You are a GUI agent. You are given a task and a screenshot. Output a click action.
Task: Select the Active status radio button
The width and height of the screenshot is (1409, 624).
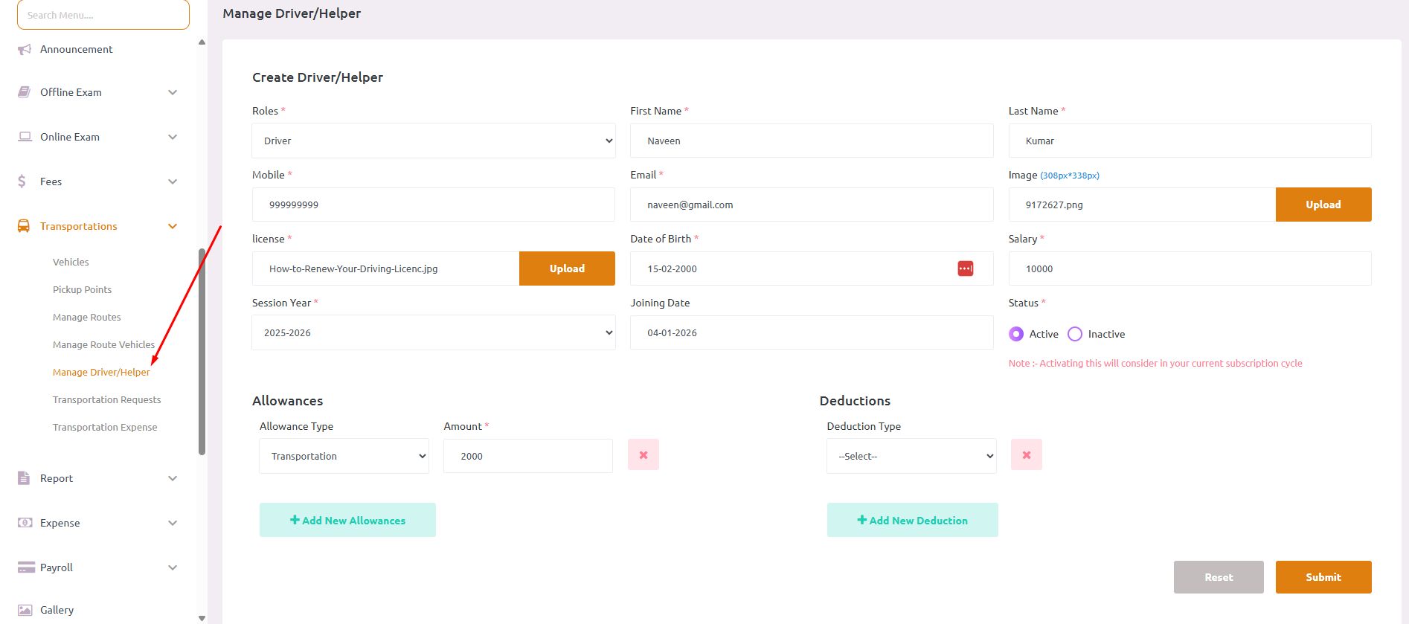1016,334
